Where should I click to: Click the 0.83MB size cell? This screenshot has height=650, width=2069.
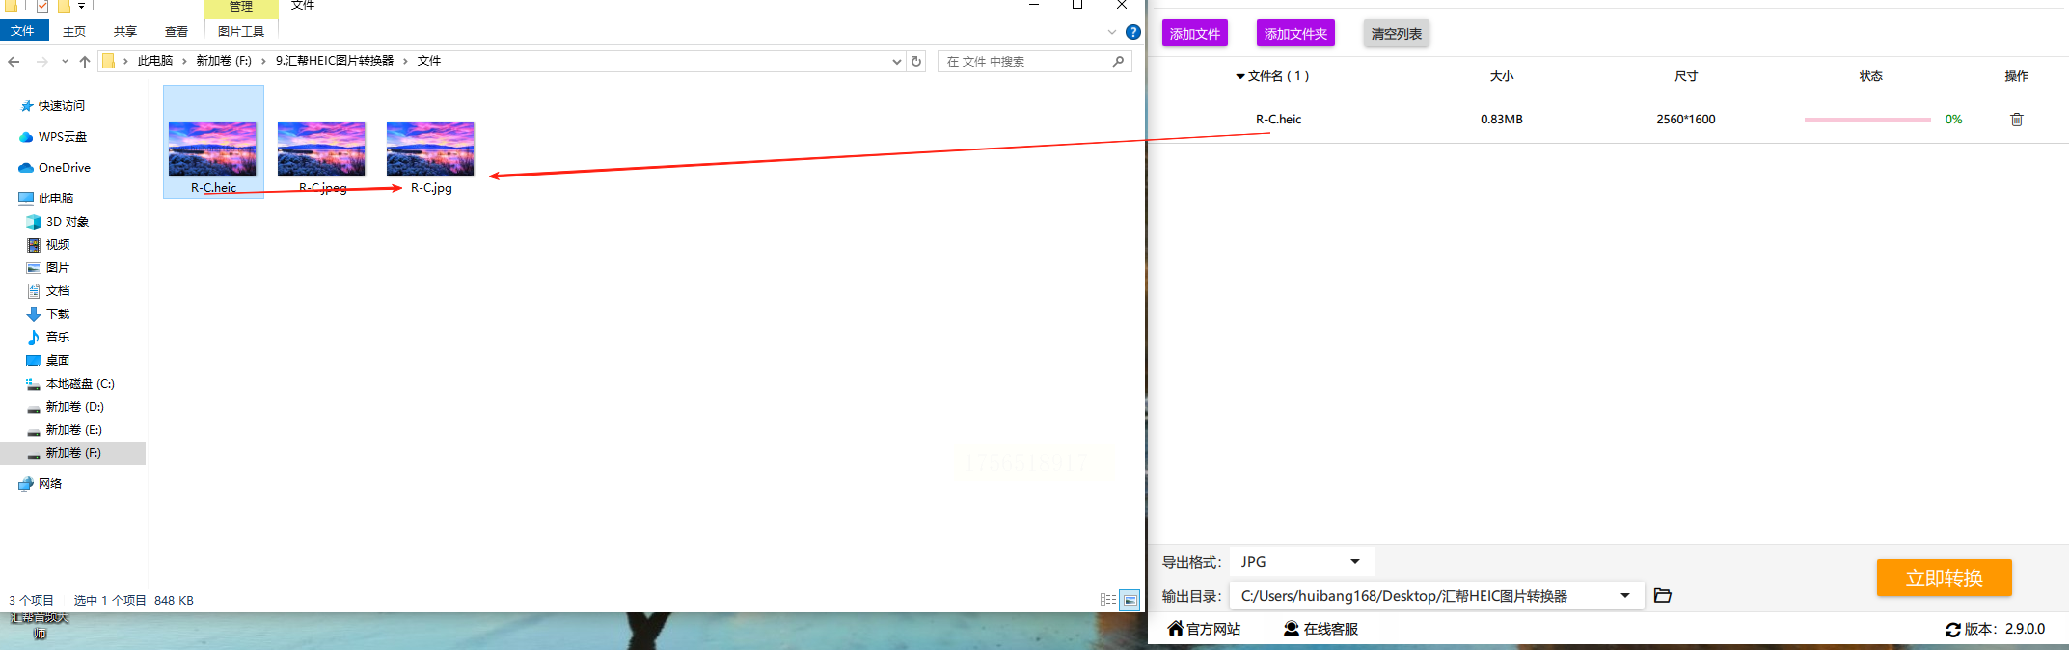click(1502, 120)
